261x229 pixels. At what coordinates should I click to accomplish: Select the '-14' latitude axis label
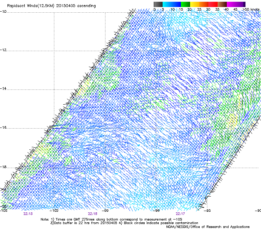[3, 88]
